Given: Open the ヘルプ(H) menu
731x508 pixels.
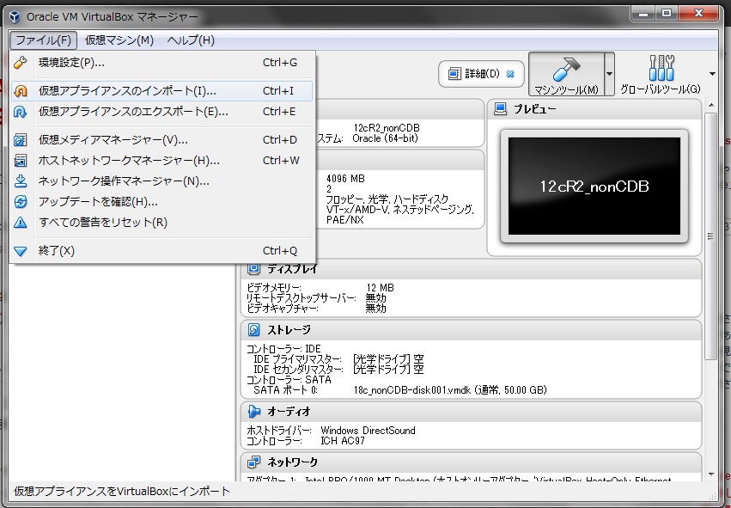Looking at the screenshot, I should tap(191, 40).
